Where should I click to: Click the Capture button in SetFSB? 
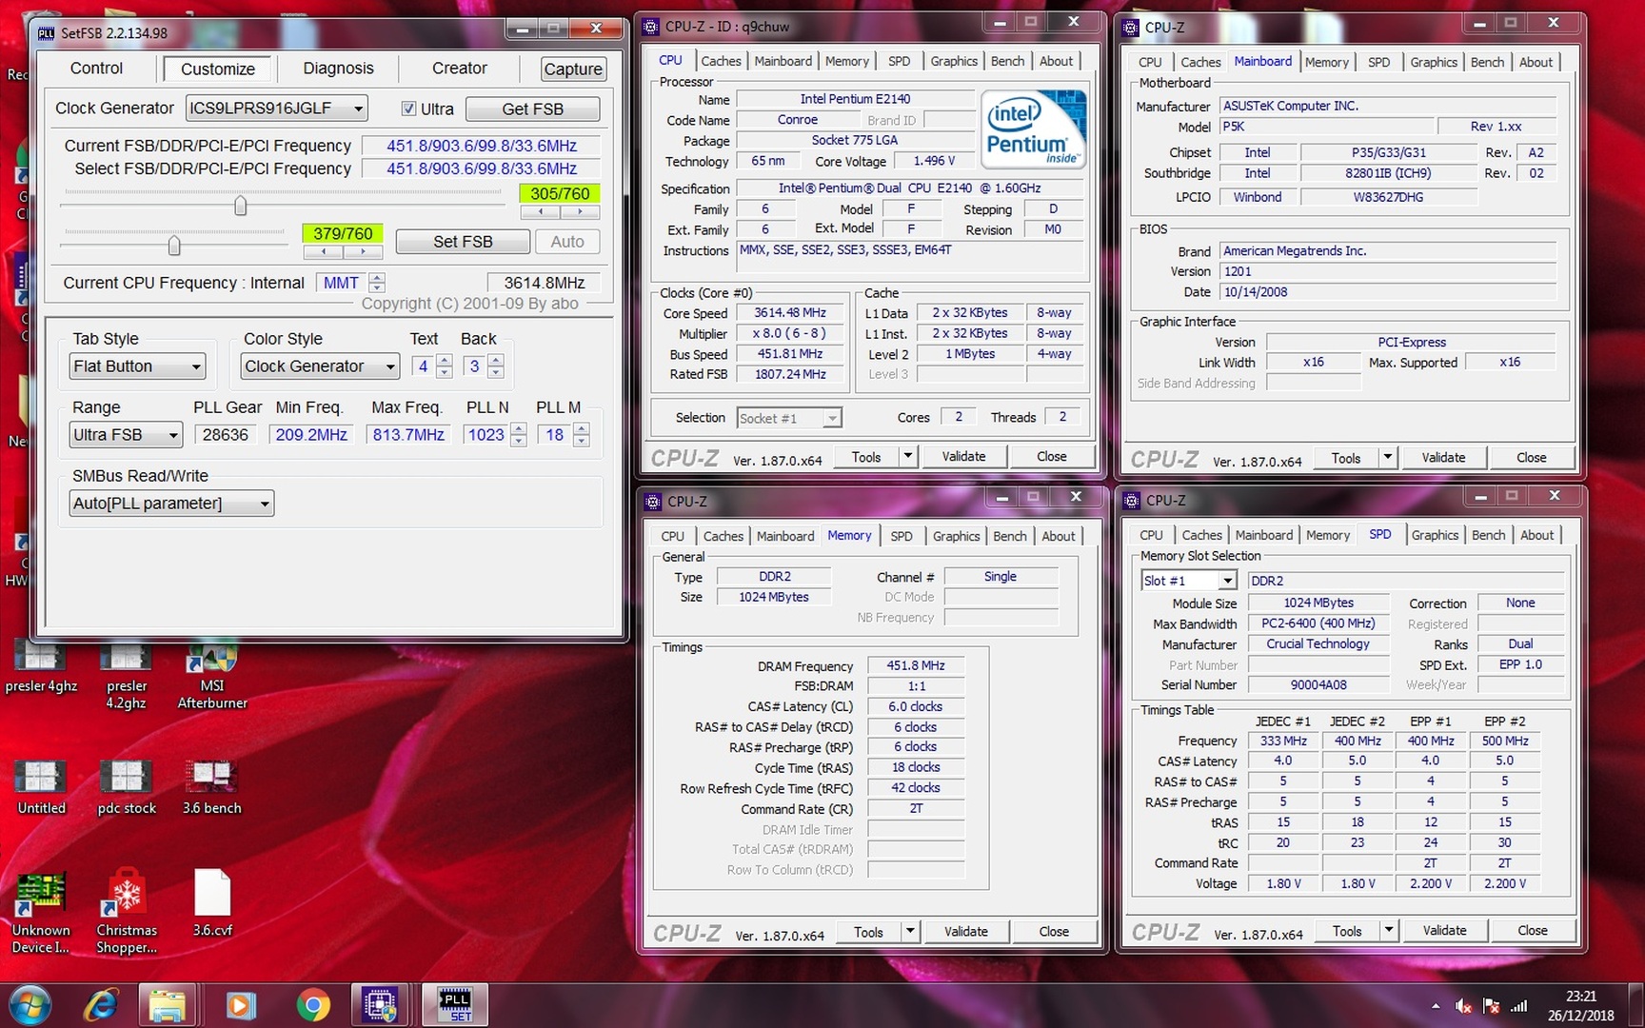(573, 69)
